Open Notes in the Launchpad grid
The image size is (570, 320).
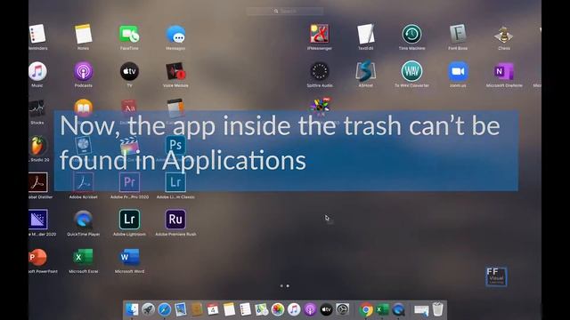click(83, 34)
